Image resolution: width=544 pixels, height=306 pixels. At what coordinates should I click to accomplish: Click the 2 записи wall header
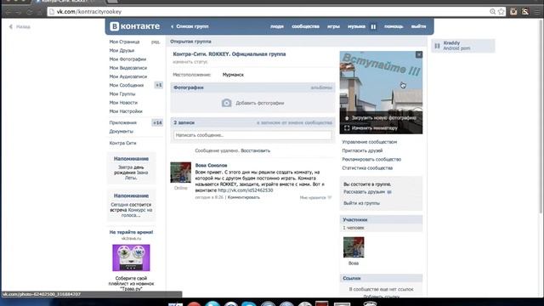click(x=184, y=122)
